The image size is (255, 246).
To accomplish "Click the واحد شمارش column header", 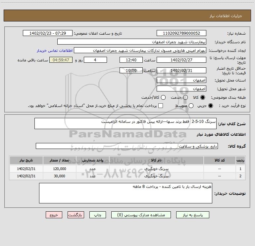I will pos(92,160).
